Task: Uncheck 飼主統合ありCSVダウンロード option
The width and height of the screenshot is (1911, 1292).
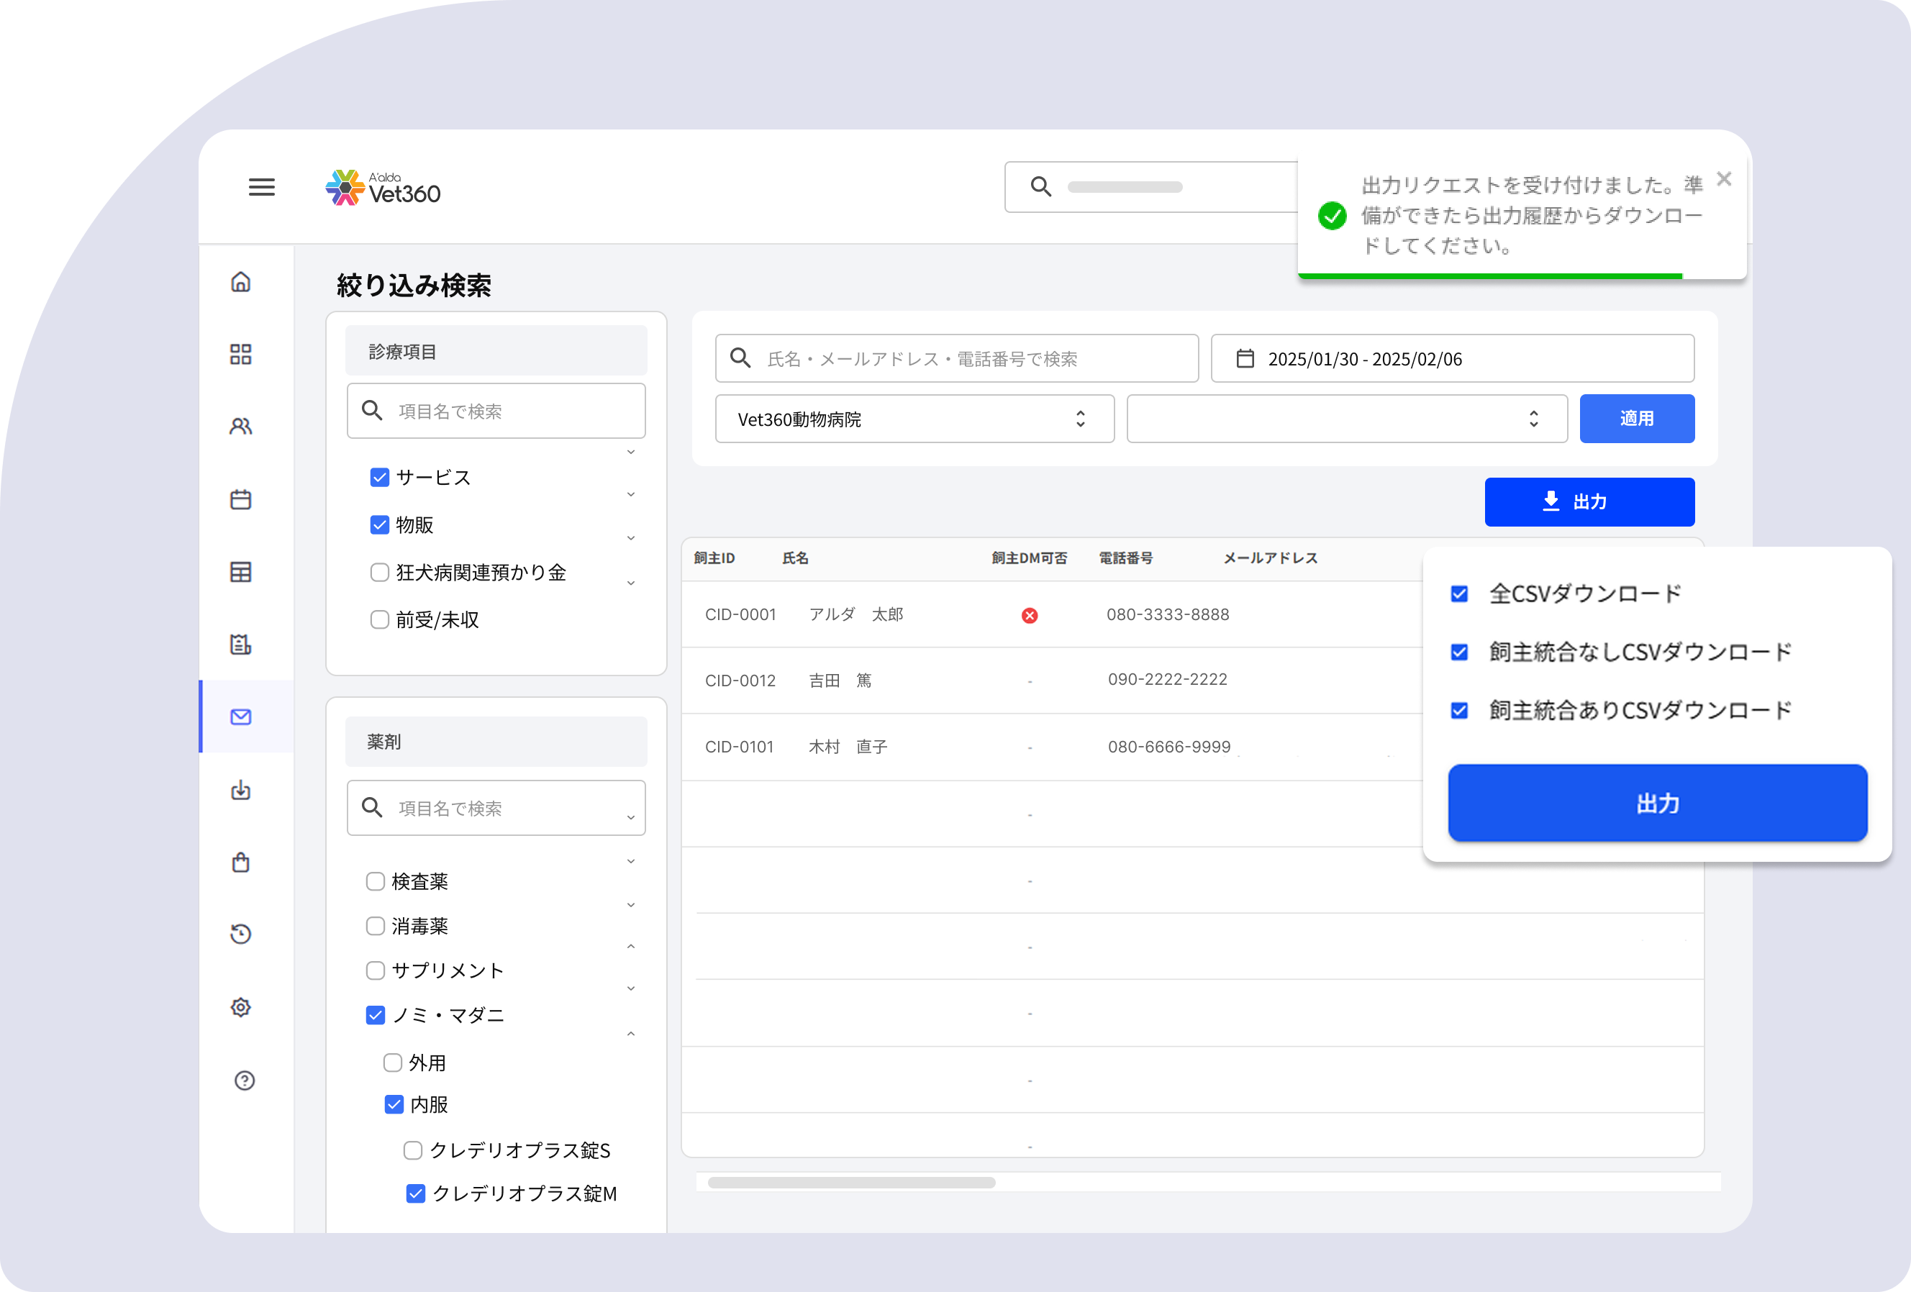Action: coord(1460,710)
